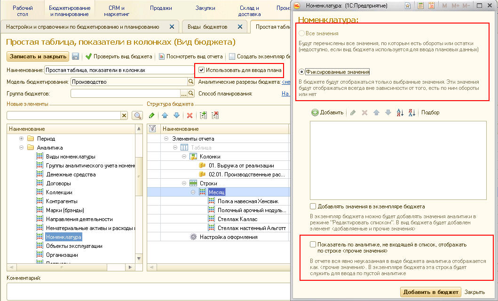Click scroll up arrow in Новые элементы list

[x=139, y=128]
